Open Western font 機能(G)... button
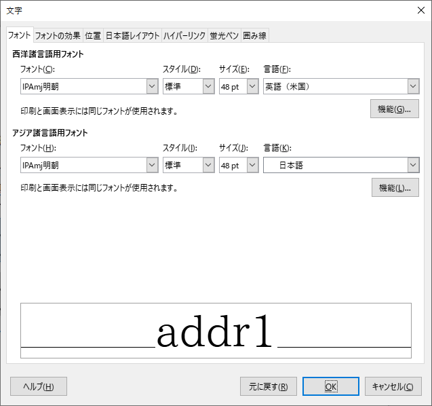Viewport: 432px width, 406px height. point(395,109)
